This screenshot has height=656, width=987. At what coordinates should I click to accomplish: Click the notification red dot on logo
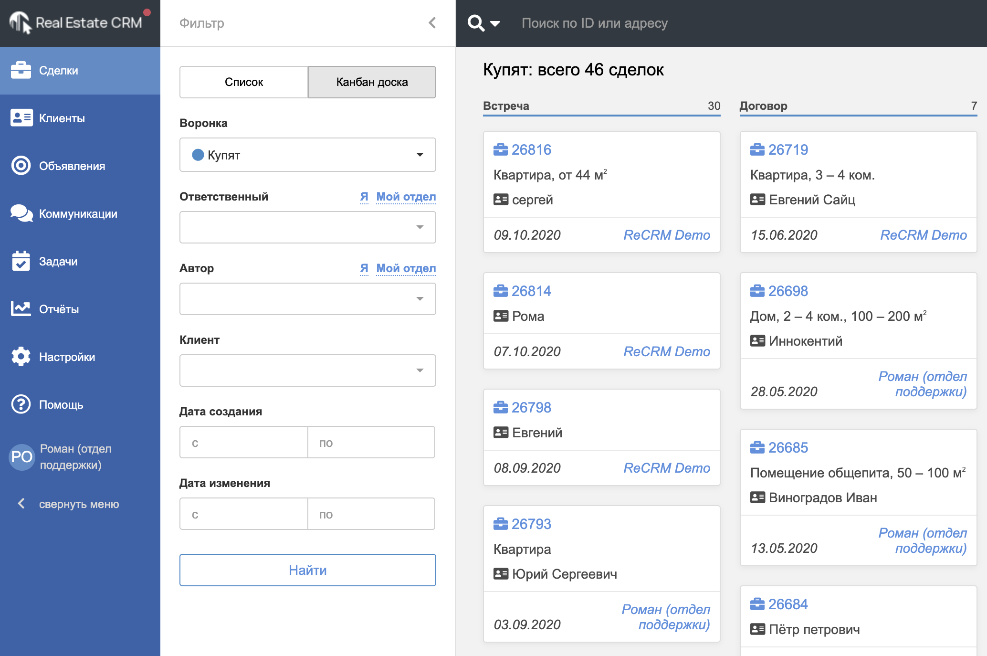click(x=147, y=12)
